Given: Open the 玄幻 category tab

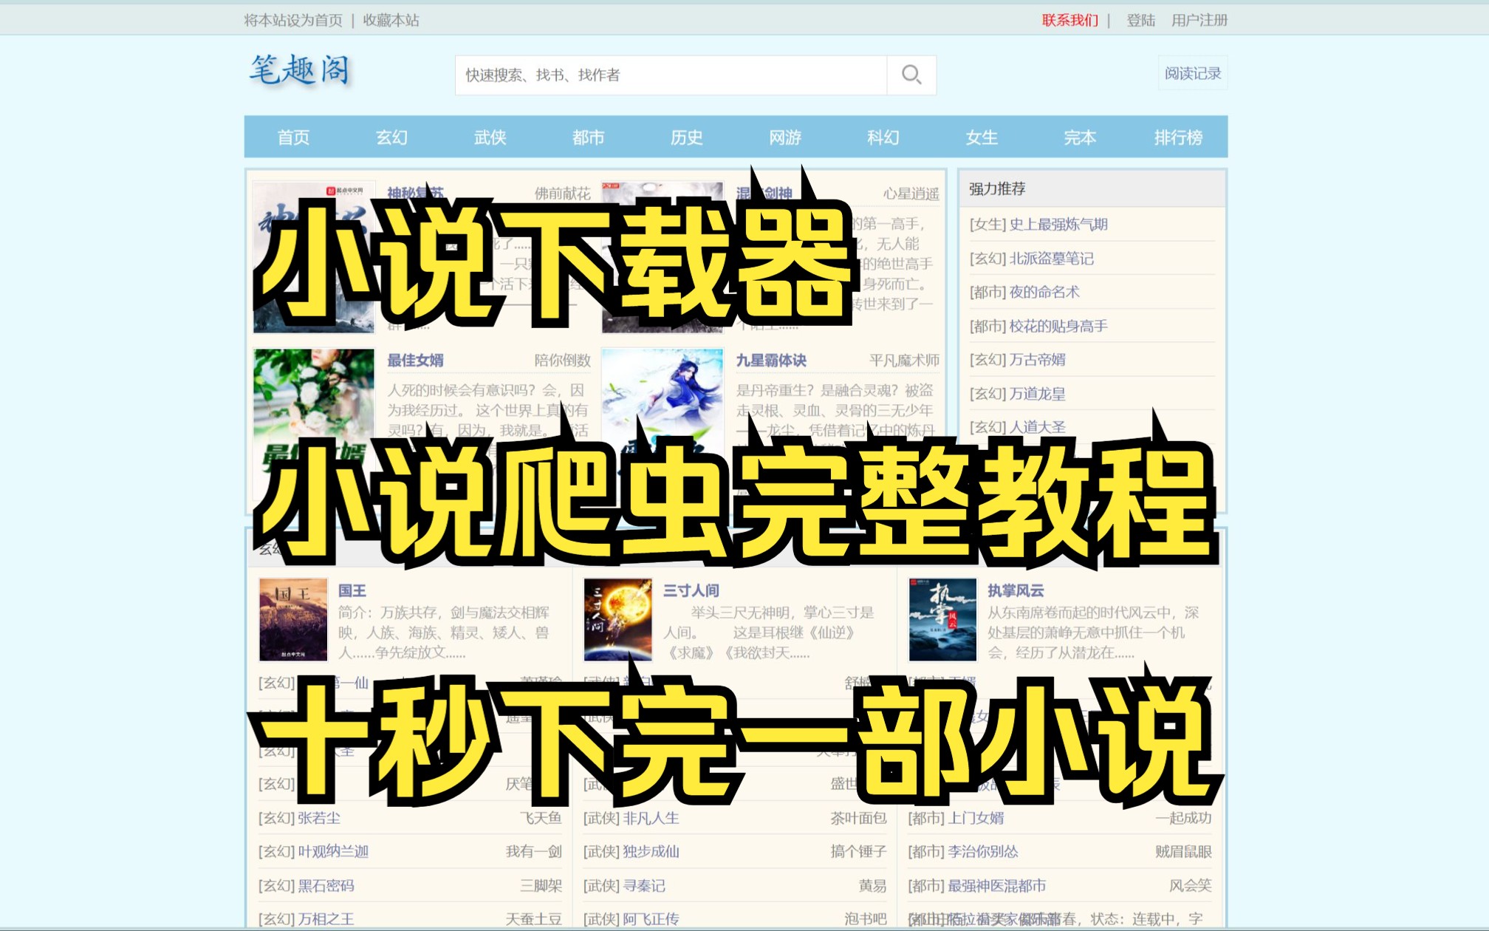Looking at the screenshot, I should [x=391, y=137].
